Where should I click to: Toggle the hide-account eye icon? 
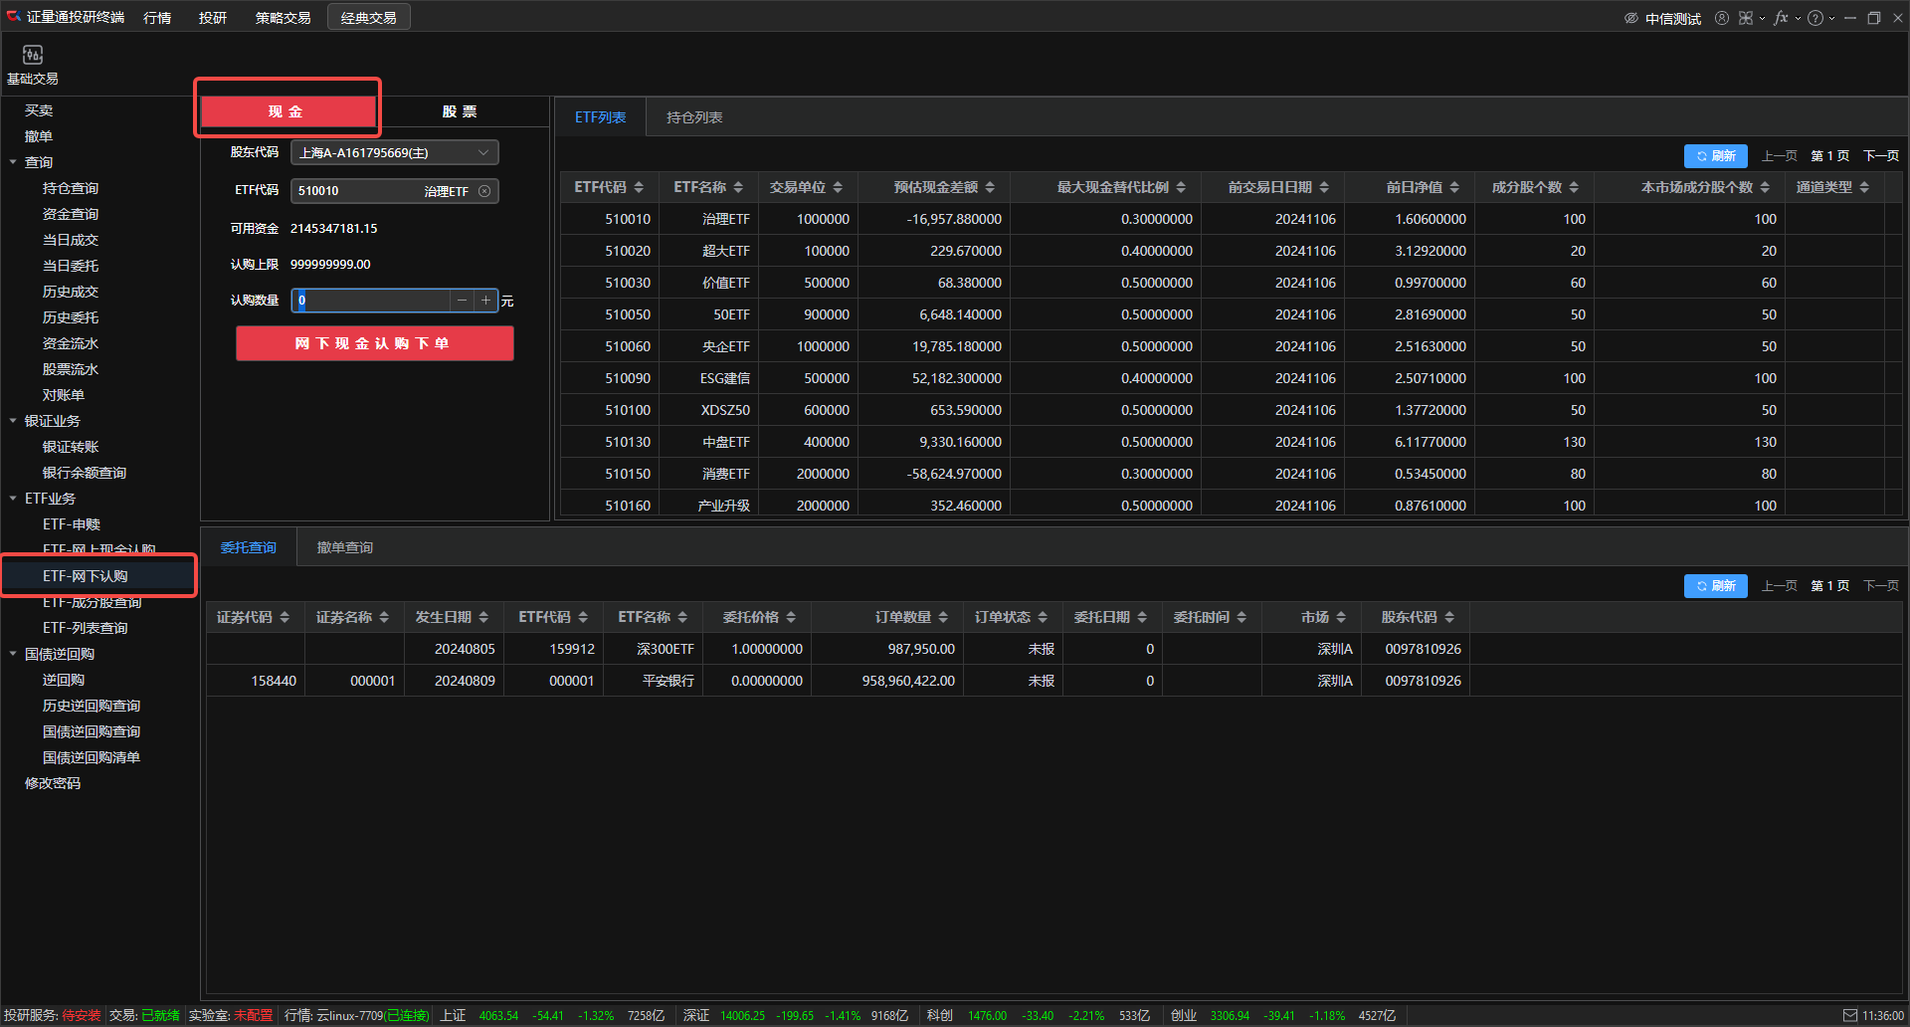click(x=1631, y=18)
